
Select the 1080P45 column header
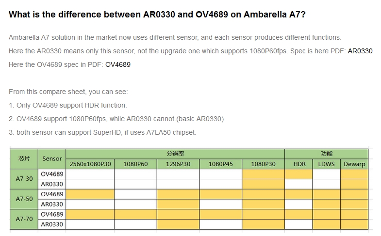coord(220,164)
